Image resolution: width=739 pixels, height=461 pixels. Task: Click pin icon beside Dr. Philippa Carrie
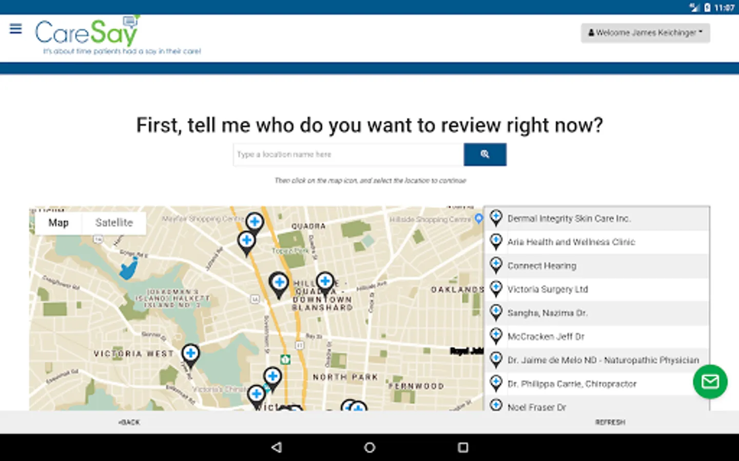pyautogui.click(x=496, y=383)
